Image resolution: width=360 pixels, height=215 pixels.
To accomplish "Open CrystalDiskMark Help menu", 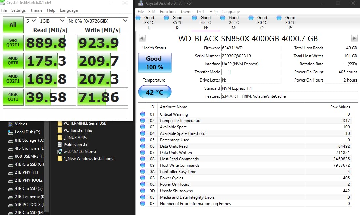I will 51,10.
